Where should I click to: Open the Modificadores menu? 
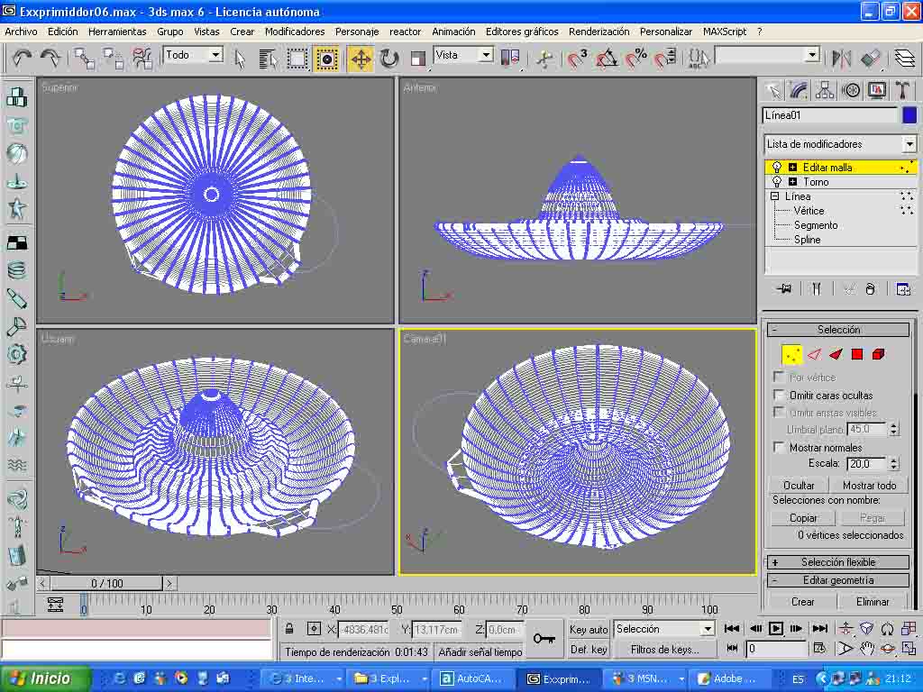coord(295,32)
